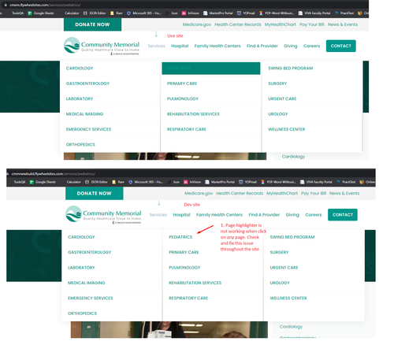Click the CONTACT button on the dev site
The height and width of the screenshot is (356, 394).
pos(343,215)
